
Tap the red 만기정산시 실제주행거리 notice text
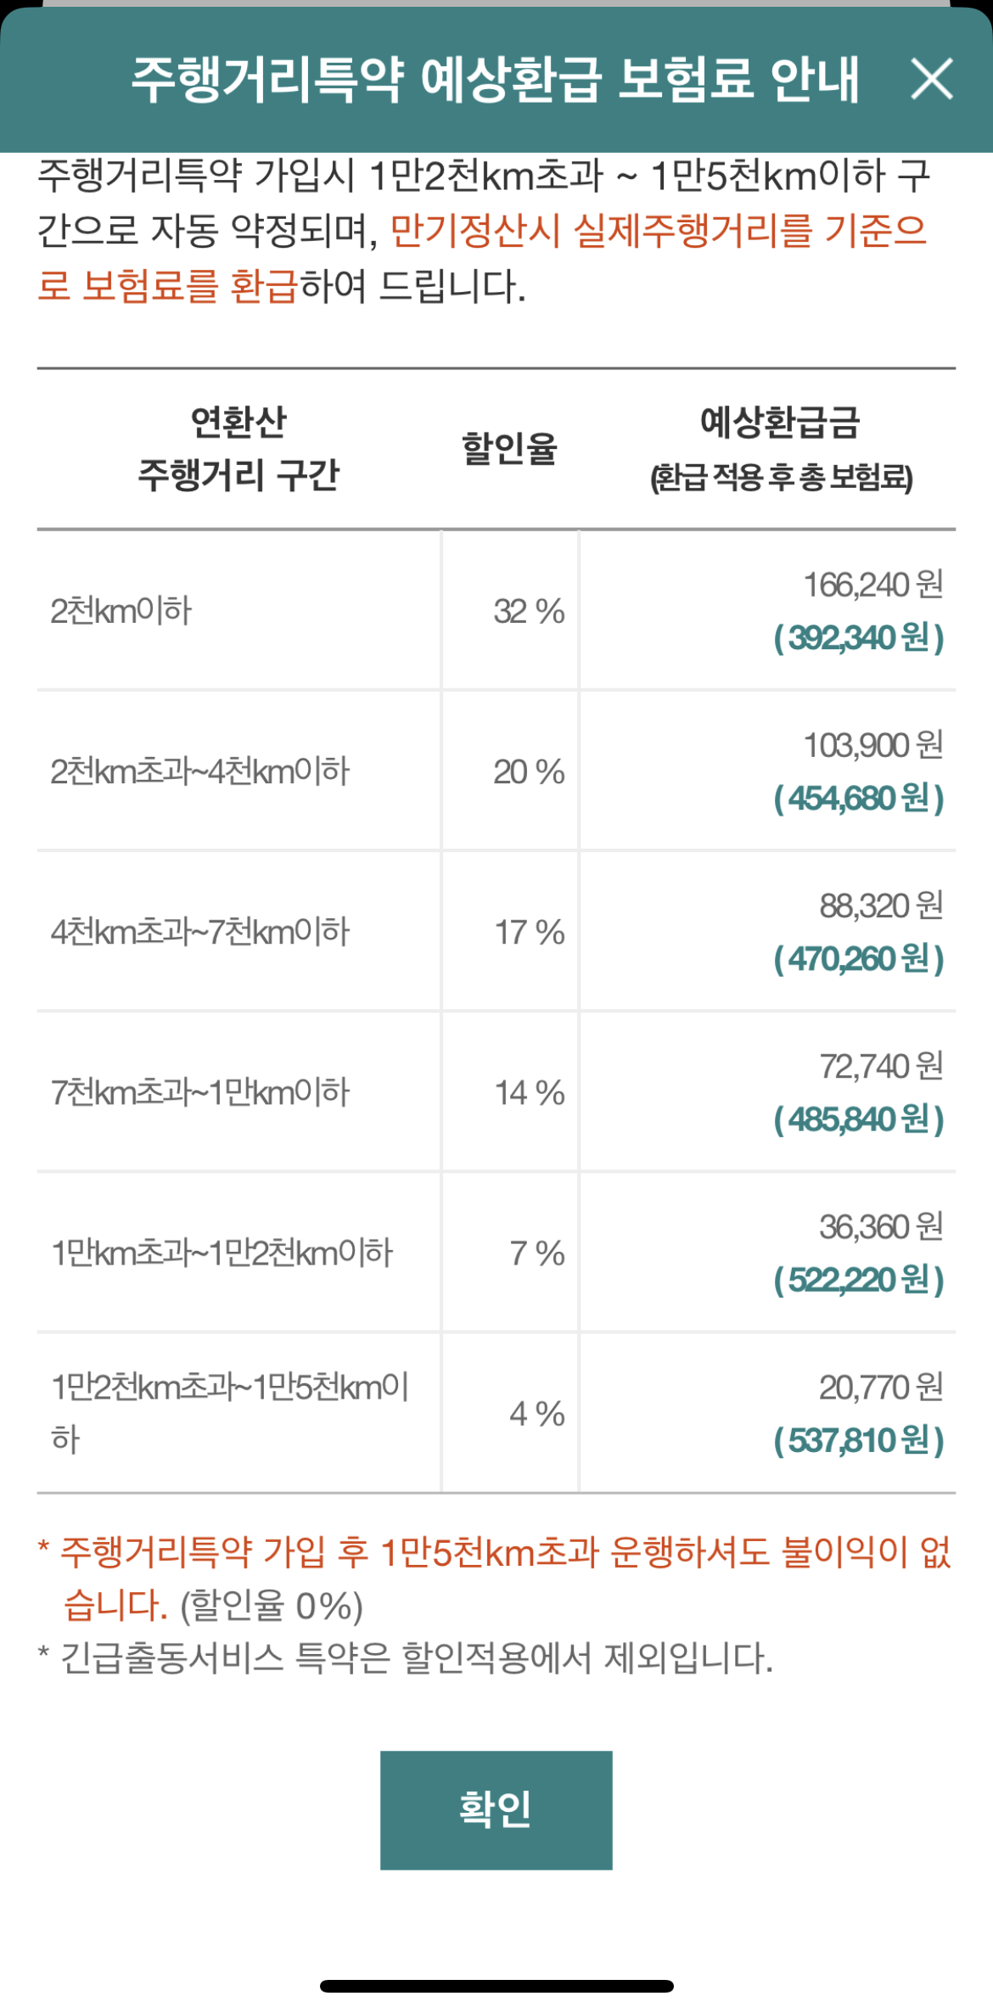(x=658, y=231)
